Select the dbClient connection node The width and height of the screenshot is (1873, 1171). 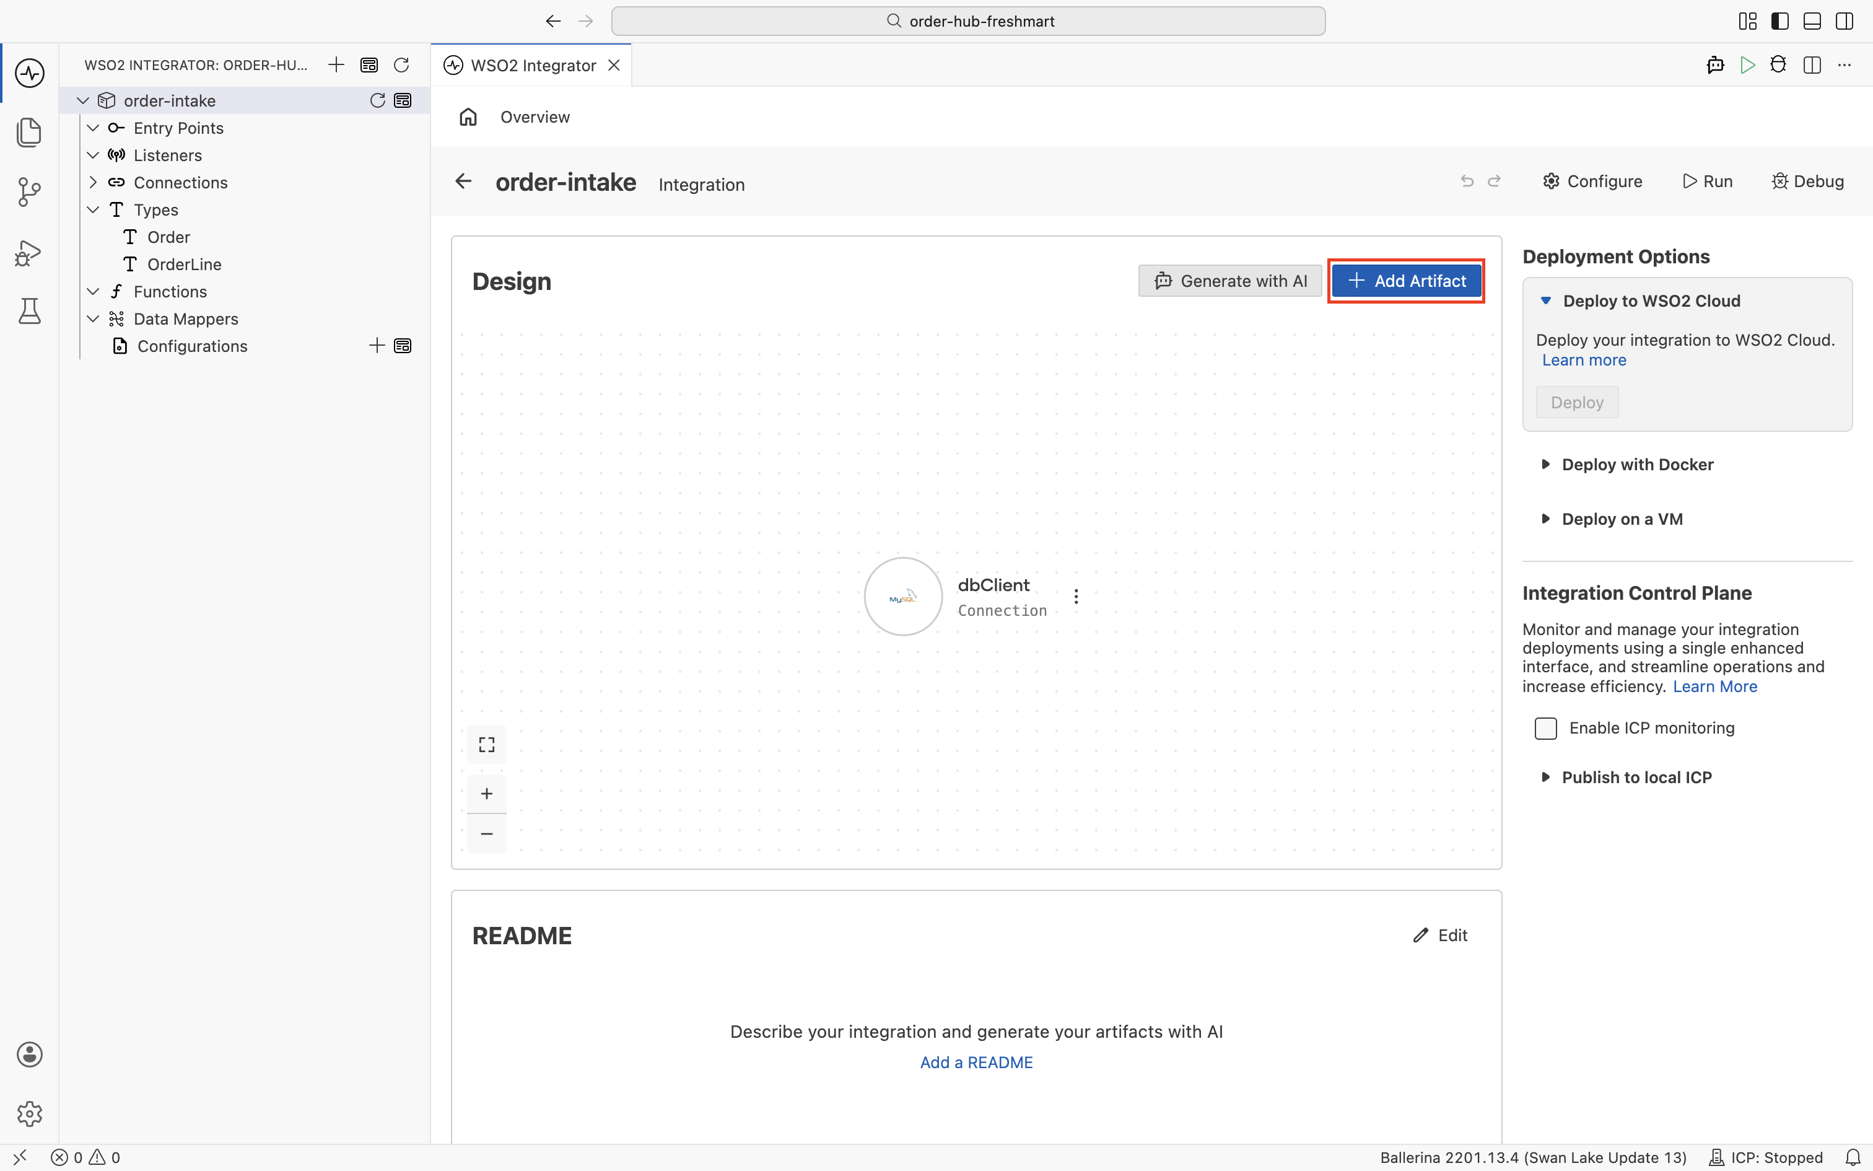903,596
